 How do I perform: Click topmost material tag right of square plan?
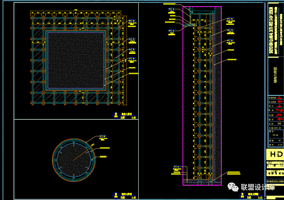tap(132, 21)
